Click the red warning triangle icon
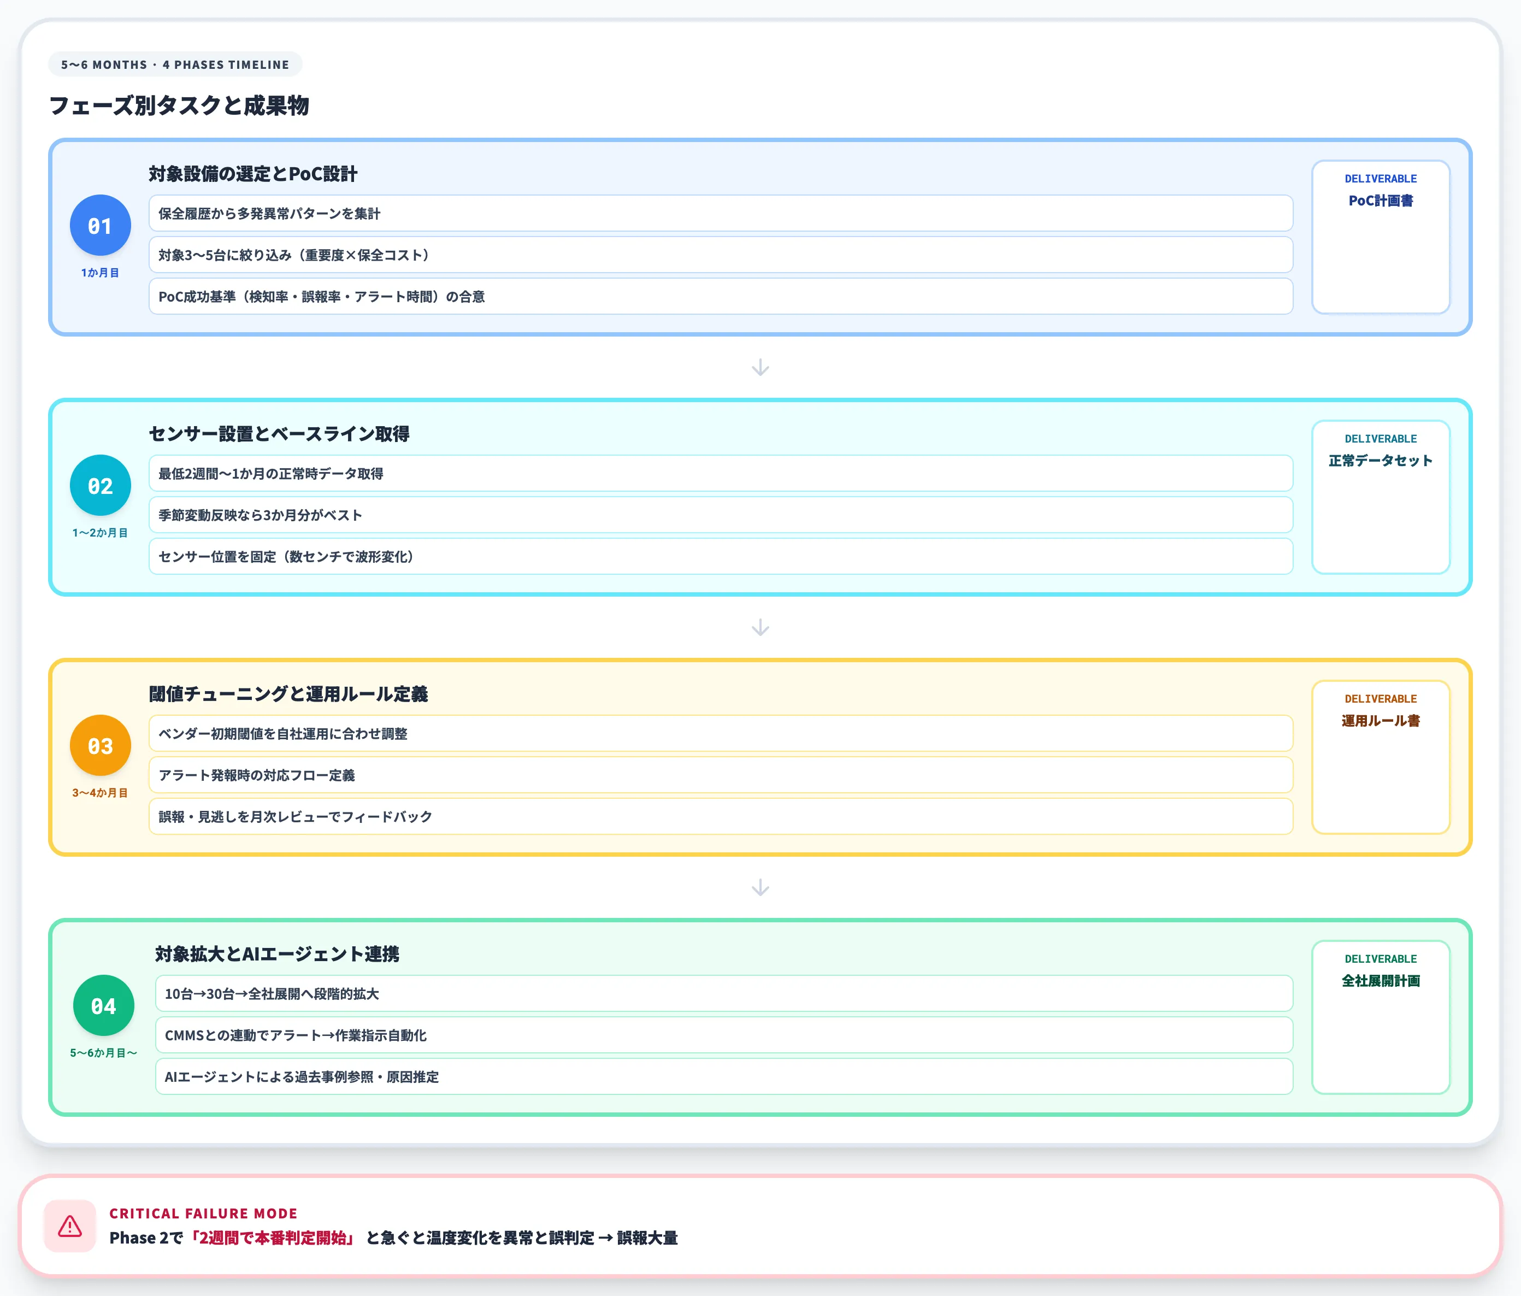Image resolution: width=1521 pixels, height=1296 pixels. pyautogui.click(x=70, y=1226)
